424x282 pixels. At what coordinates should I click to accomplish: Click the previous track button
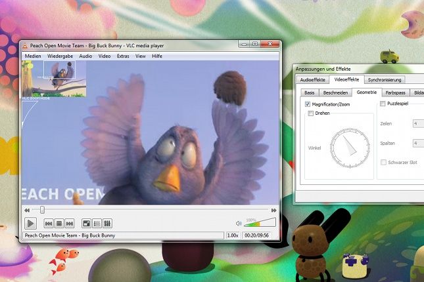[49, 224]
